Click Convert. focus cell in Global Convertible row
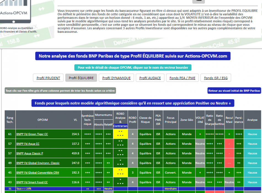 (171, 173)
